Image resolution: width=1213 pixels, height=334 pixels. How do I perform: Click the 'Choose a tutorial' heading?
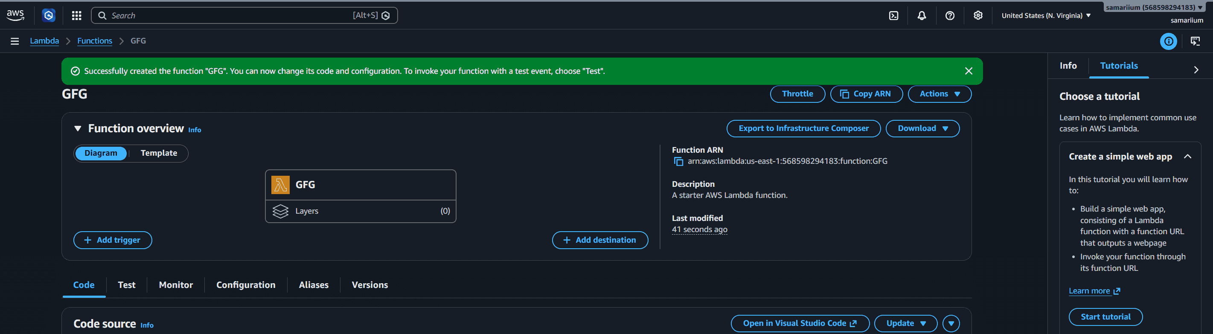[x=1099, y=96]
